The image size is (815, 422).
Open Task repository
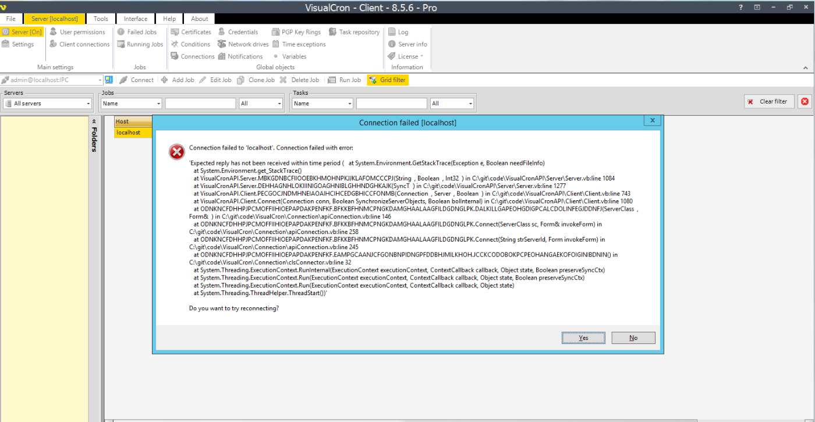[355, 32]
